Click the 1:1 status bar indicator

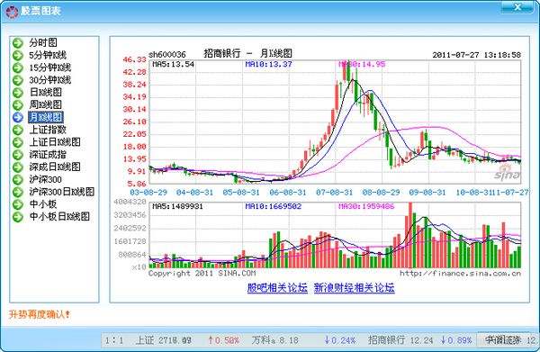click(x=114, y=340)
